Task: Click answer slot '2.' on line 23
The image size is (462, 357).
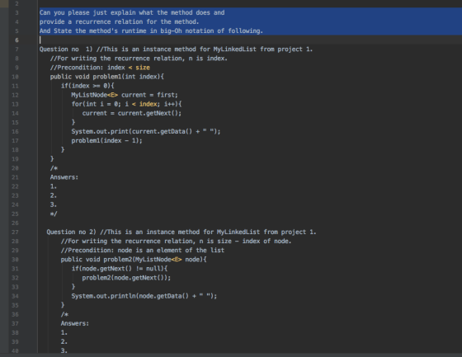Action: [54, 195]
